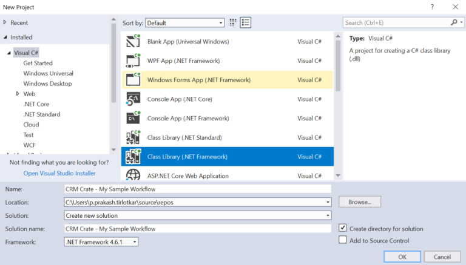Screen dimensions: 466x265
Task: Select Get Started category
Action: point(38,63)
